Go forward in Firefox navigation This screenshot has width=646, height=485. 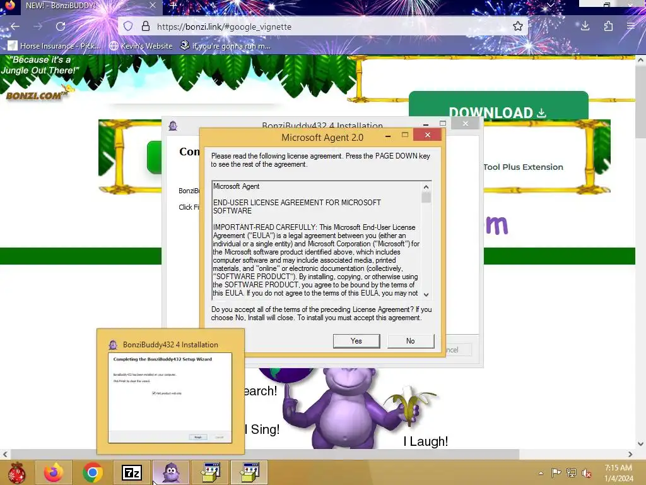click(38, 27)
